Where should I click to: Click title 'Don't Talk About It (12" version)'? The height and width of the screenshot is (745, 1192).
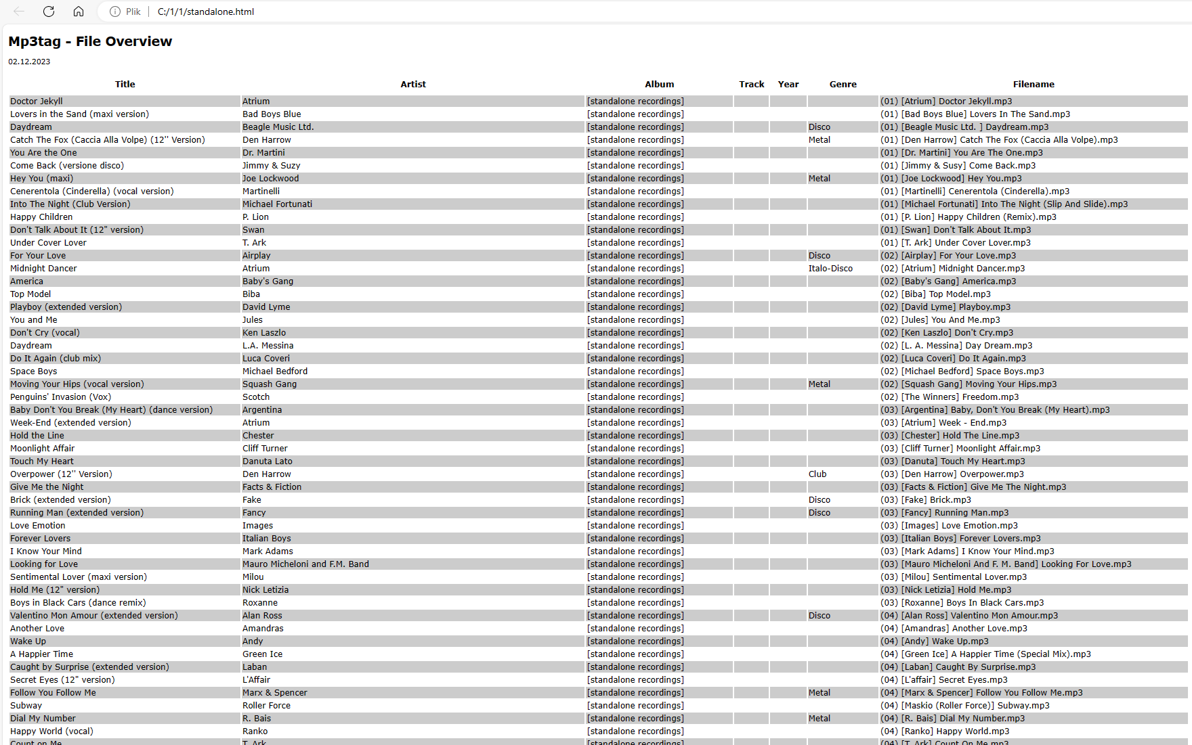coord(77,230)
